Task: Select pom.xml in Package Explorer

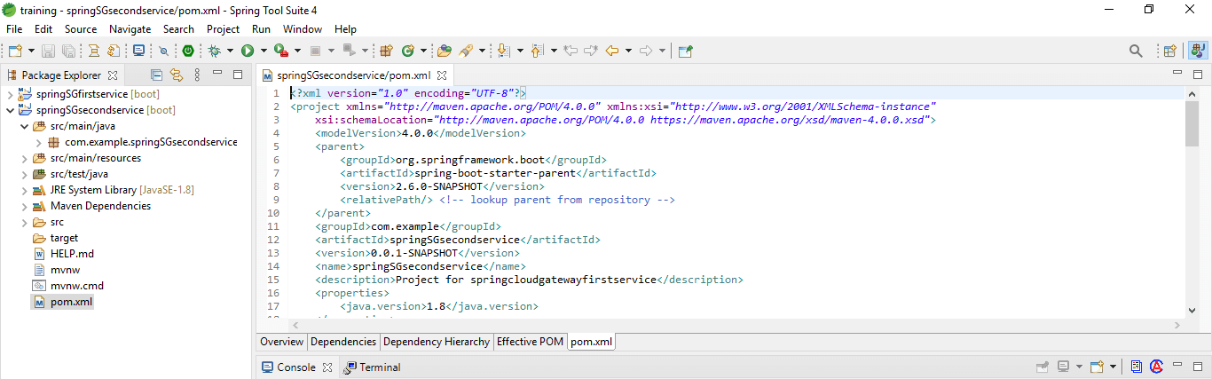Action: pos(71,302)
